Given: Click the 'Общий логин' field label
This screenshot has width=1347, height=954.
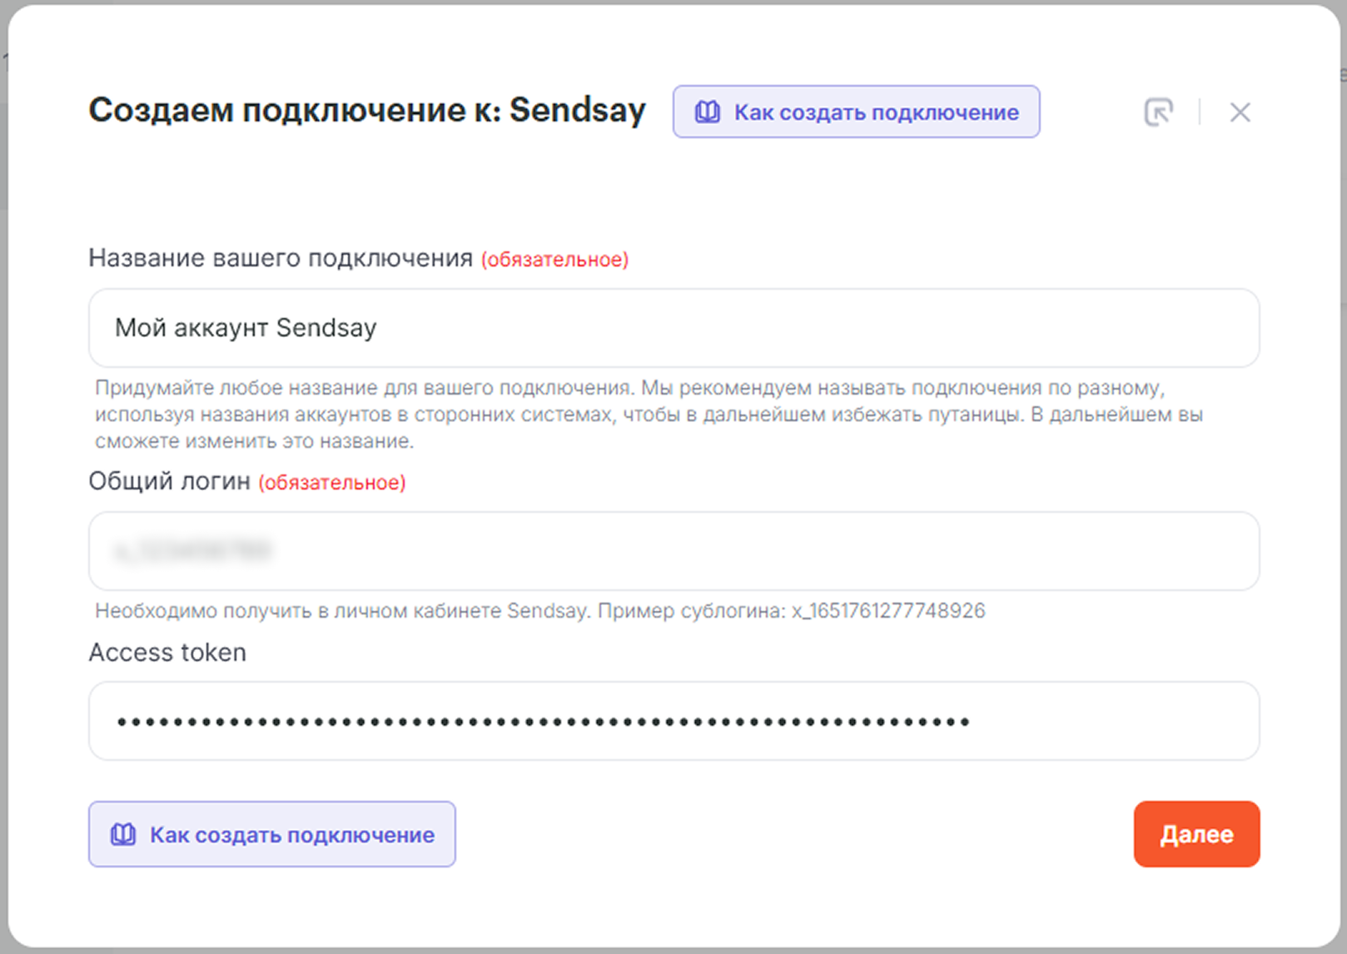Looking at the screenshot, I should (x=169, y=481).
